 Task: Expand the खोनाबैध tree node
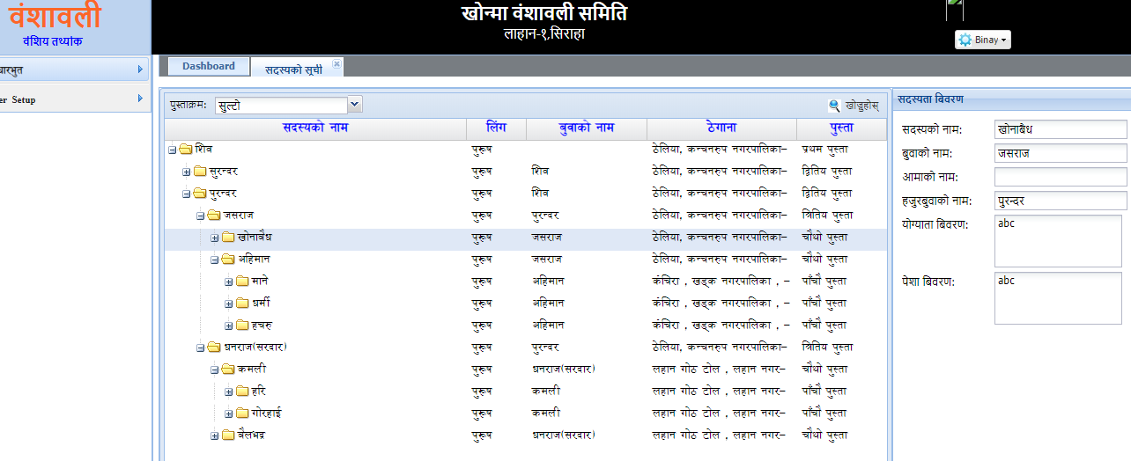(215, 238)
